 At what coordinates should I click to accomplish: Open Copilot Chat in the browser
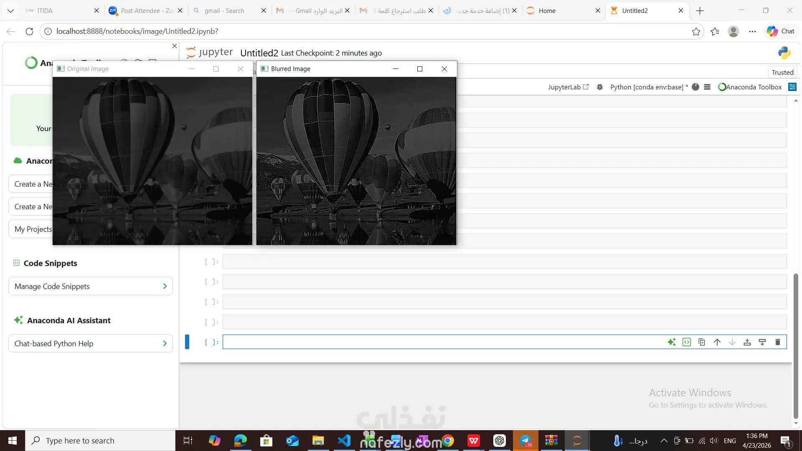(x=781, y=31)
